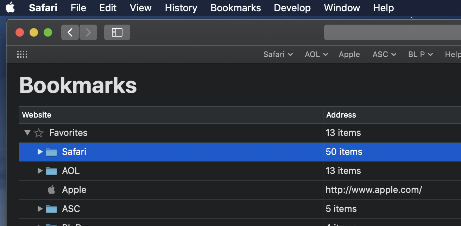Click the Apple link in Favorites bar

click(349, 54)
